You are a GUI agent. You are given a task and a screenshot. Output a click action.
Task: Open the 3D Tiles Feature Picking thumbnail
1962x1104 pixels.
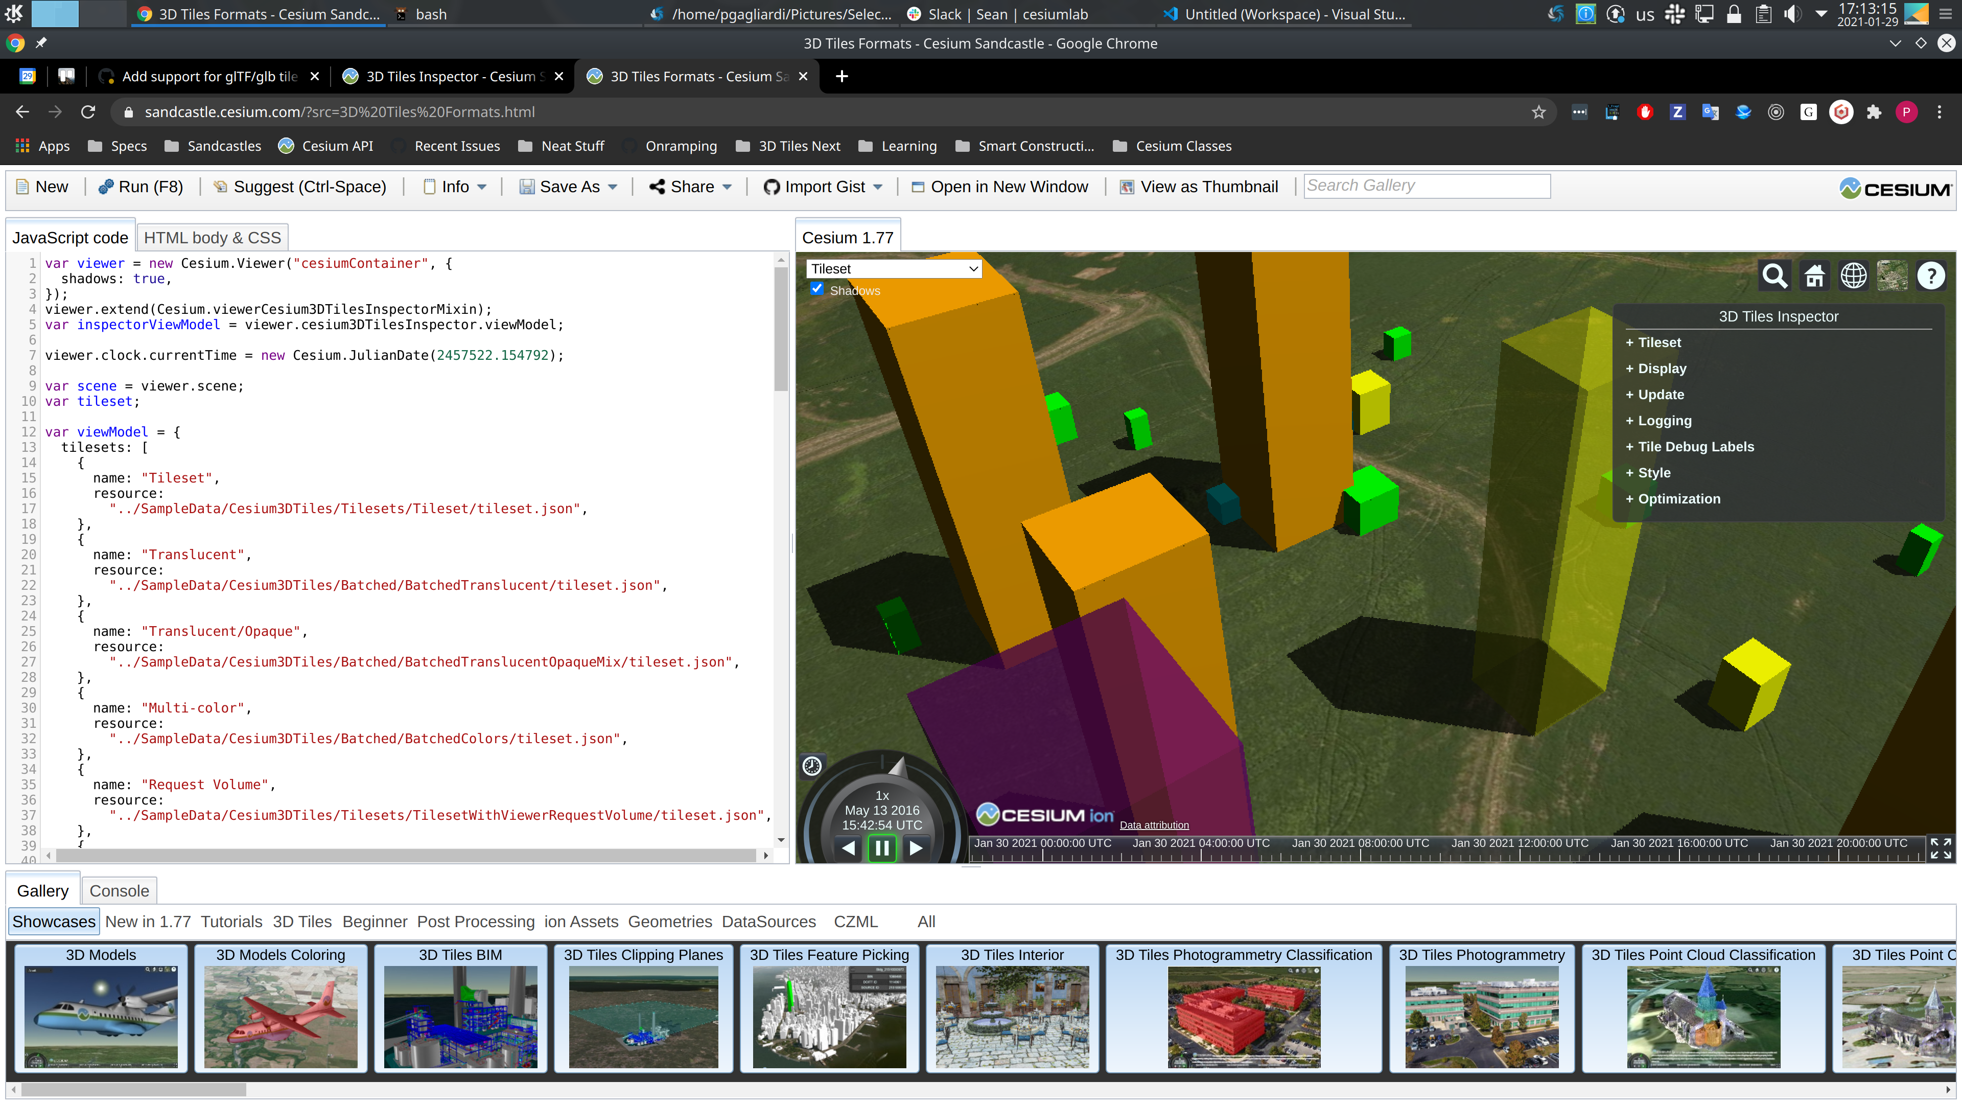[x=829, y=1008]
